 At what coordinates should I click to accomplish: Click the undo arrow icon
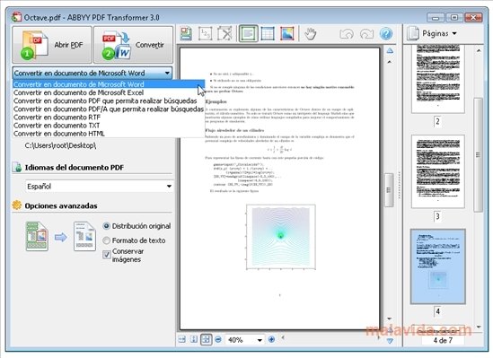pos(347,33)
